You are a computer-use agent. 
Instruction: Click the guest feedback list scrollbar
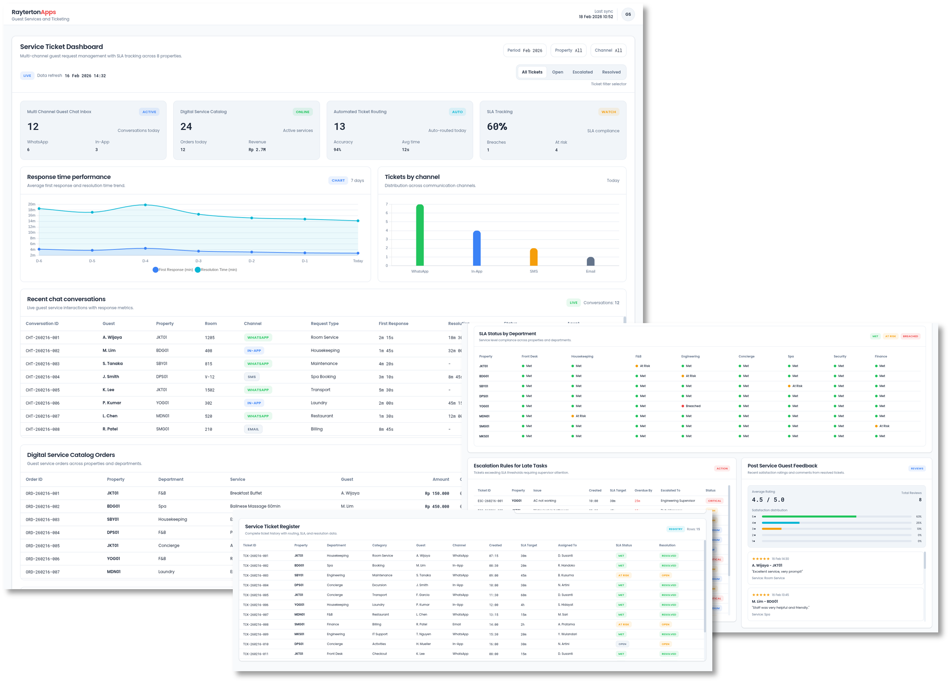pyautogui.click(x=924, y=560)
